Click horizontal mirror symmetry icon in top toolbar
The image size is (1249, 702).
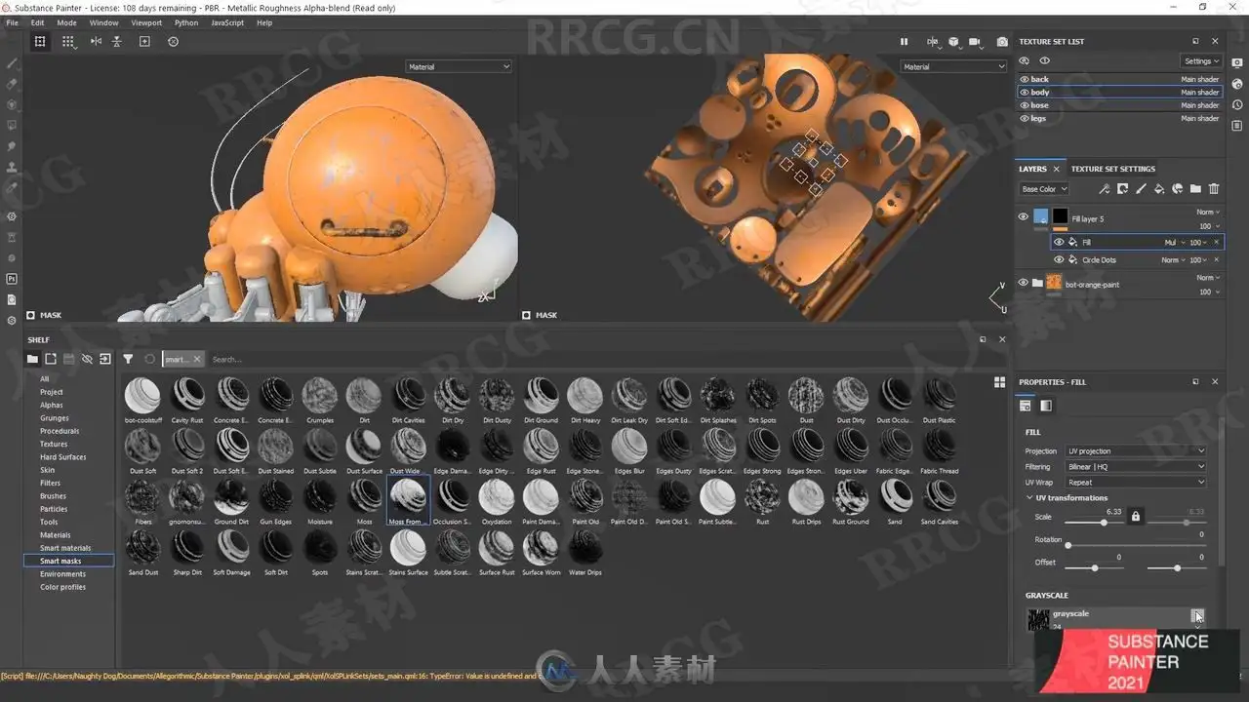point(96,42)
